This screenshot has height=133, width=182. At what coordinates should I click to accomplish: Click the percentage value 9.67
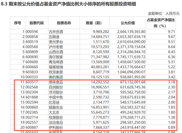(171, 37)
